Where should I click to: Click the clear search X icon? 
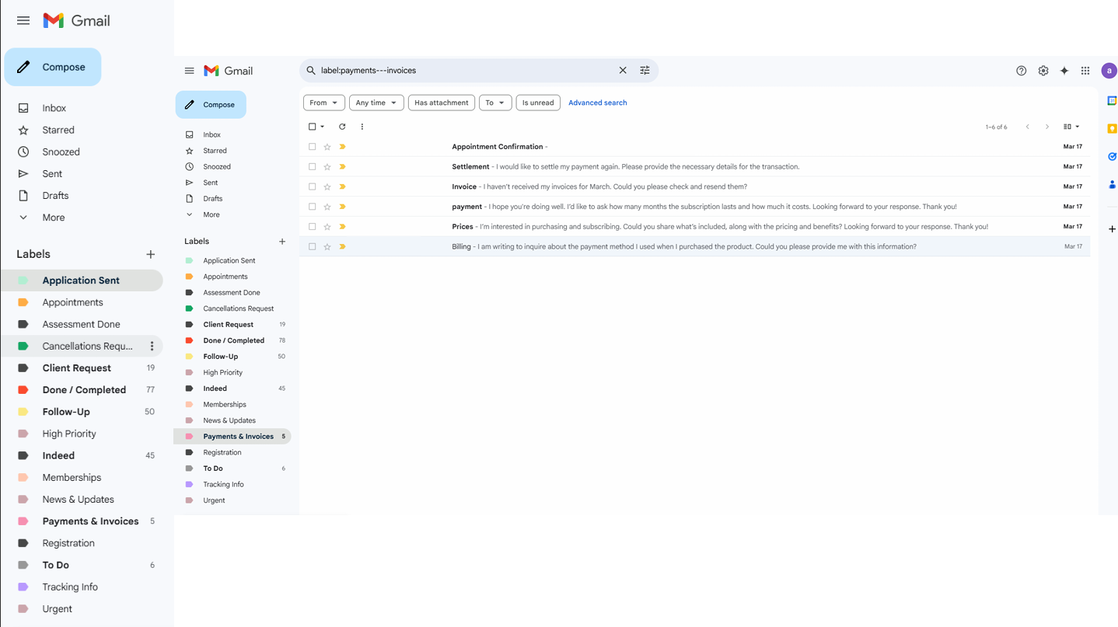(x=623, y=71)
